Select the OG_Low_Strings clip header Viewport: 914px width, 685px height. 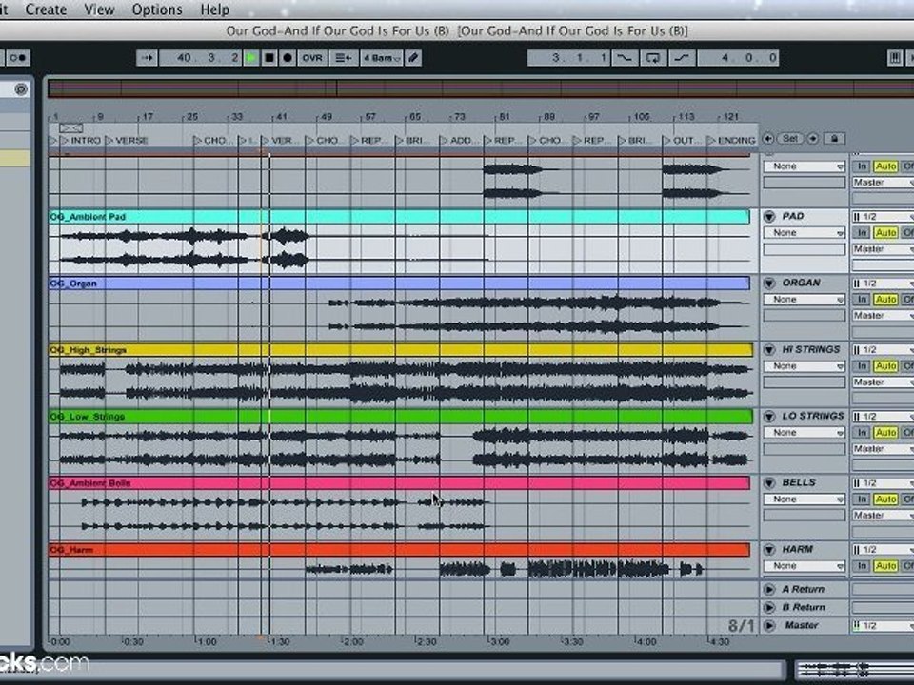point(401,417)
